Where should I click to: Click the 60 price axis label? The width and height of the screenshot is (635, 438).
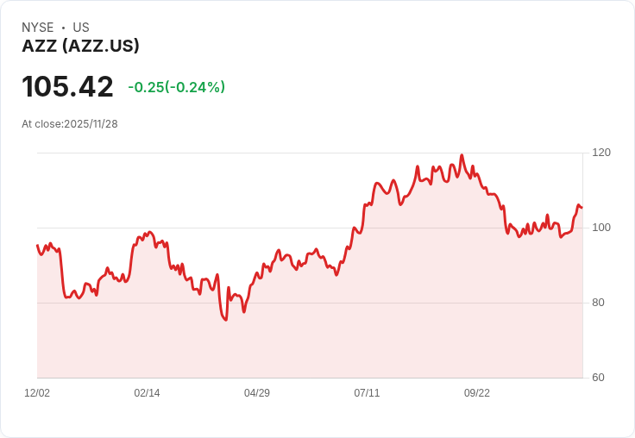598,378
